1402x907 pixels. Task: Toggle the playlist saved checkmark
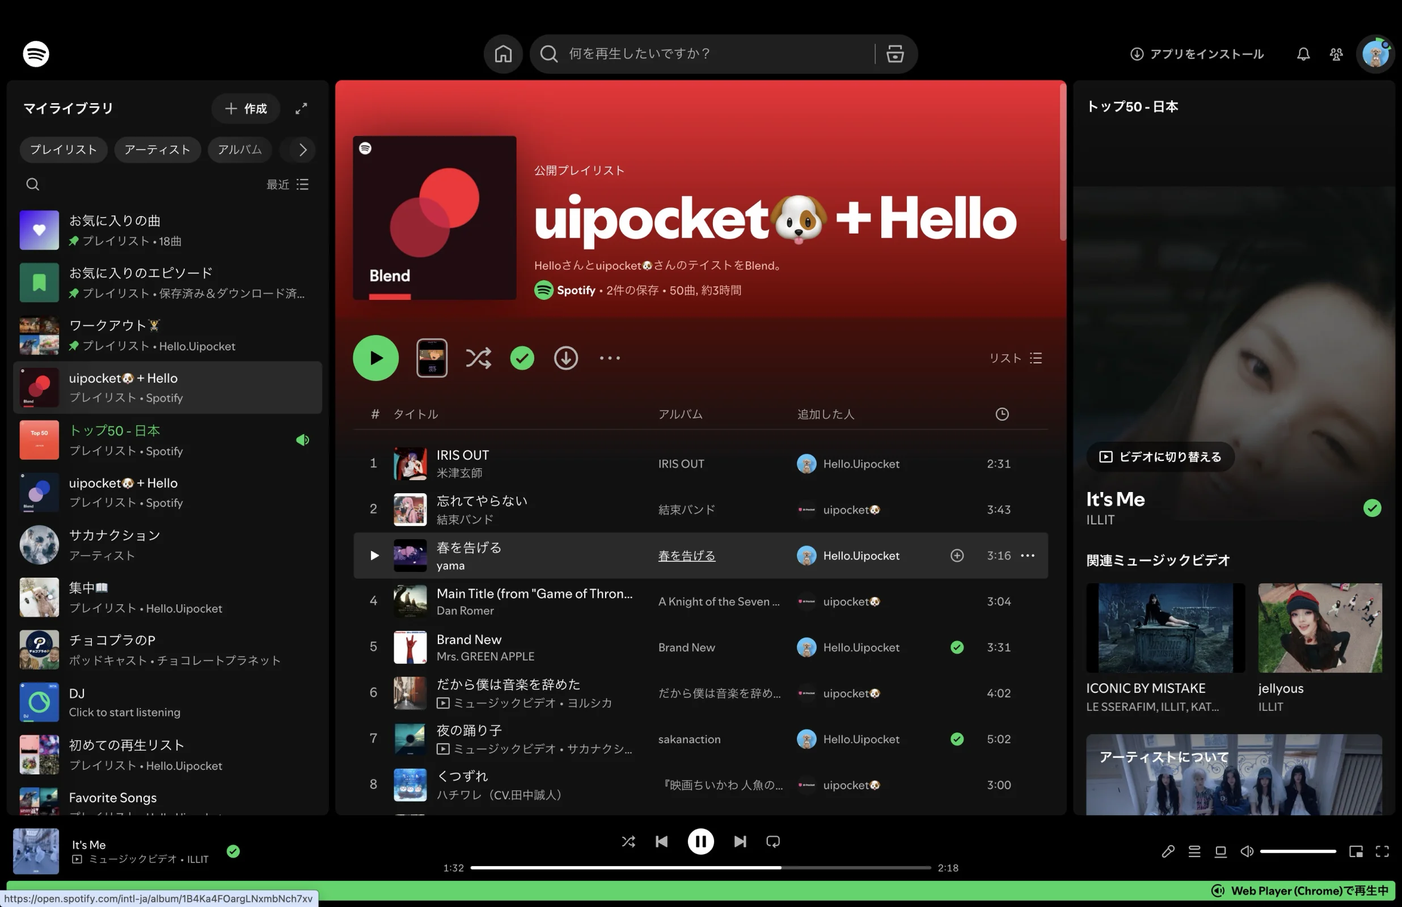(522, 358)
